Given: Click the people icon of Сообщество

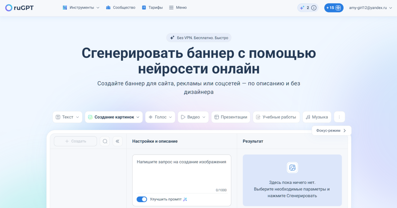Looking at the screenshot, I should click(108, 8).
